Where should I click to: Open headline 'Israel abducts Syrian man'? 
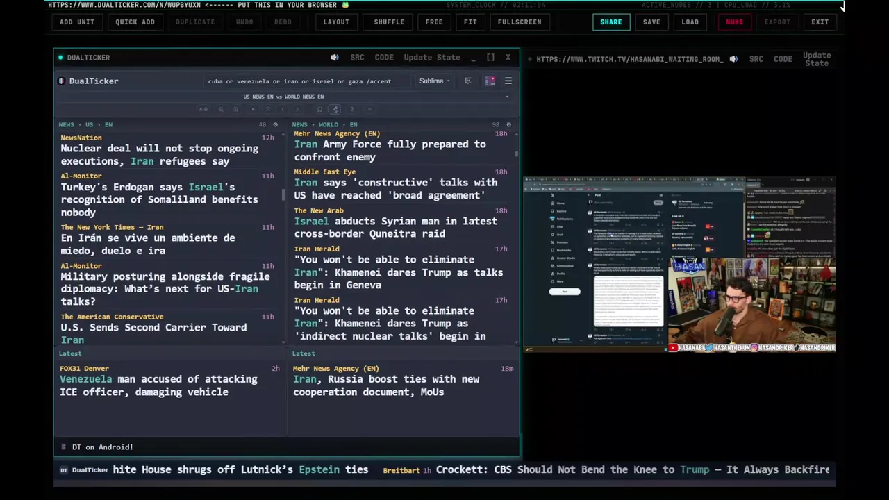tap(395, 228)
